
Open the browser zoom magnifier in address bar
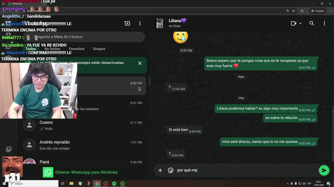pos(288,11)
